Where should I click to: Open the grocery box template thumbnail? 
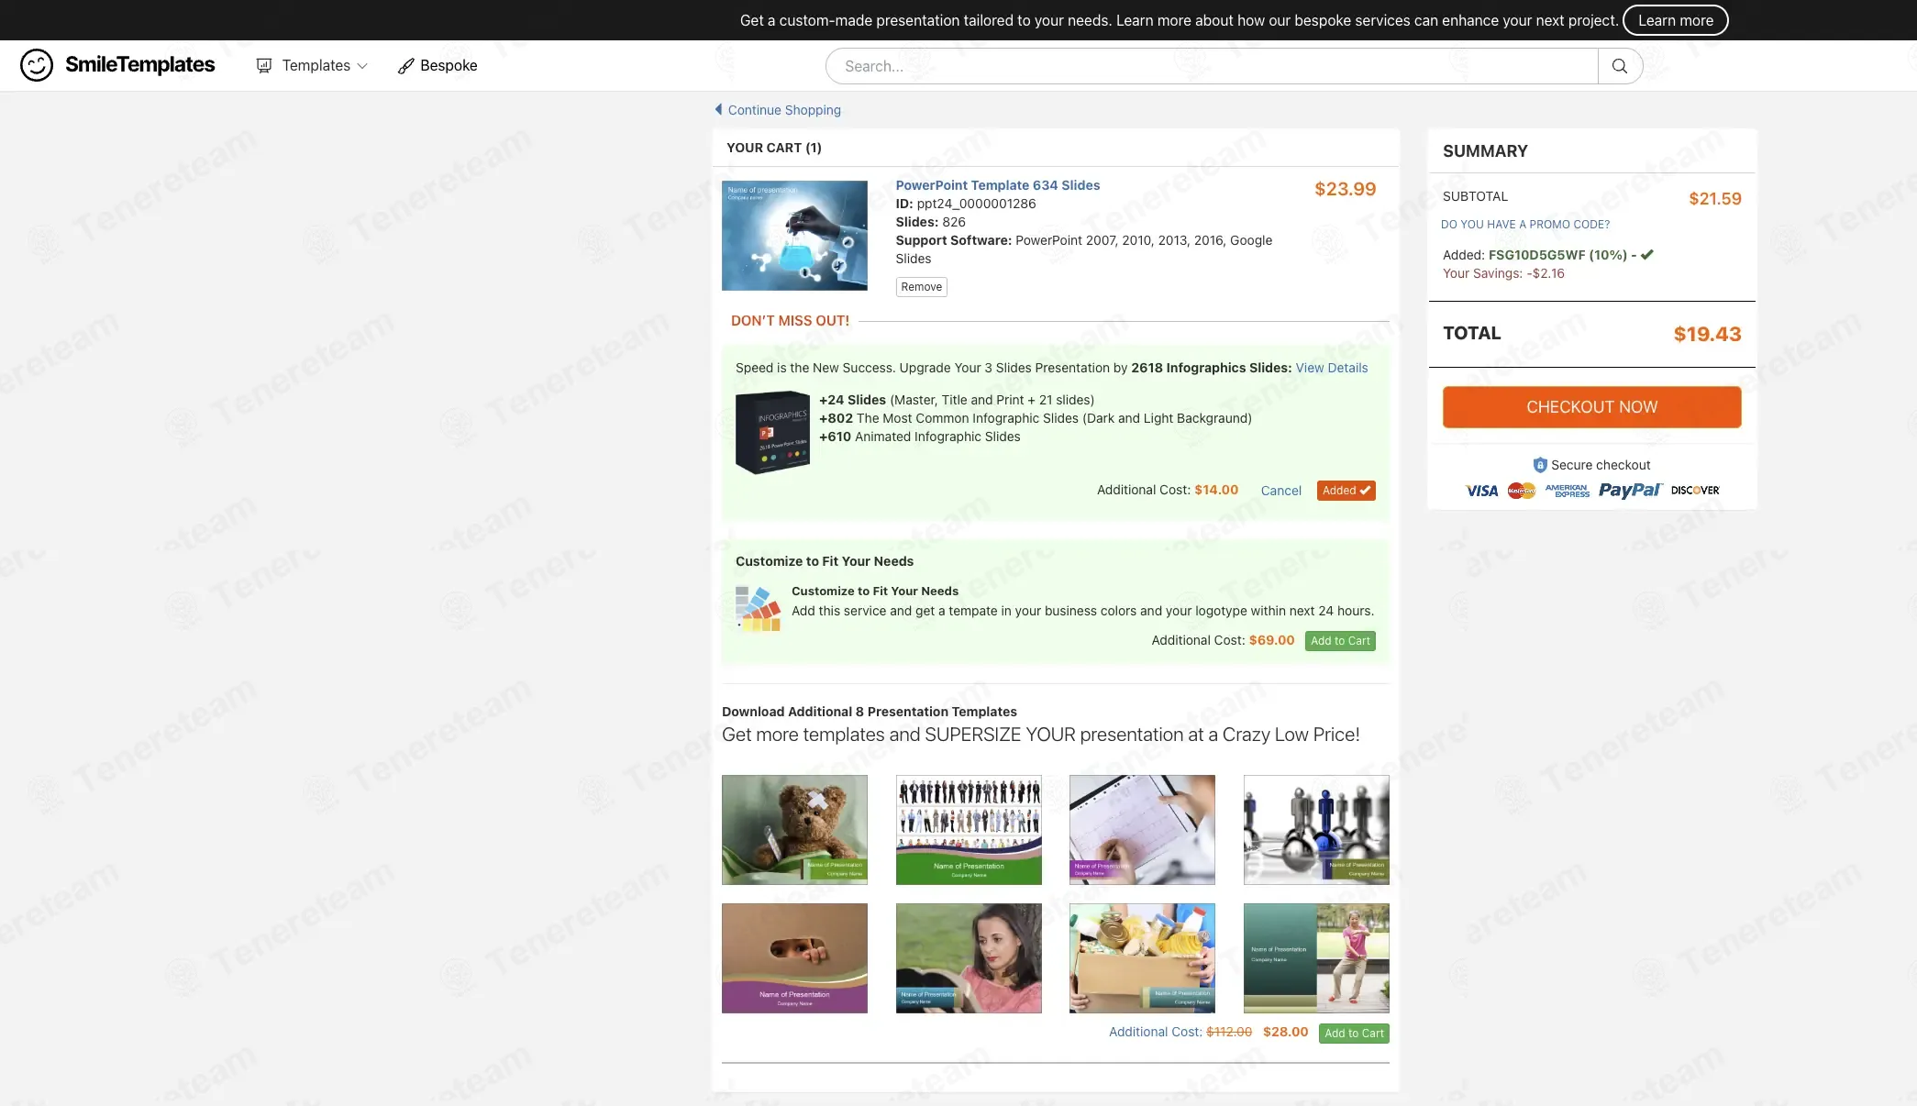point(1142,958)
